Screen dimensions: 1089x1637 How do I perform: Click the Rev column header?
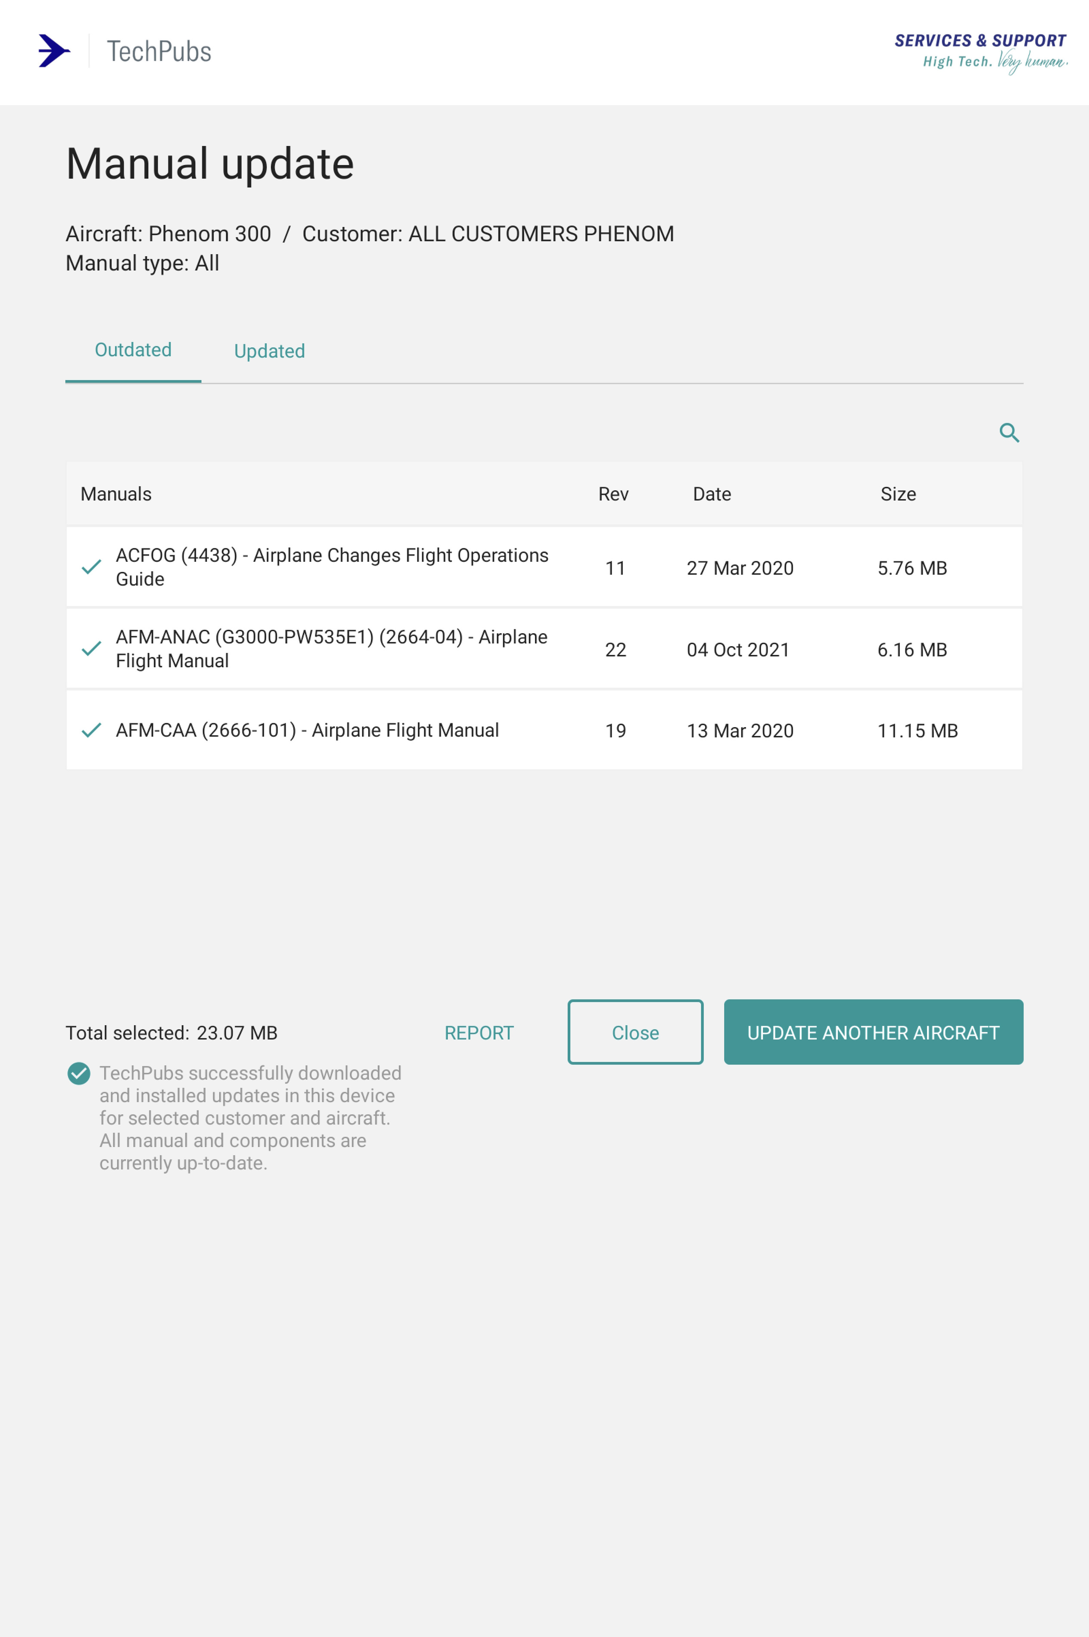pos(613,494)
